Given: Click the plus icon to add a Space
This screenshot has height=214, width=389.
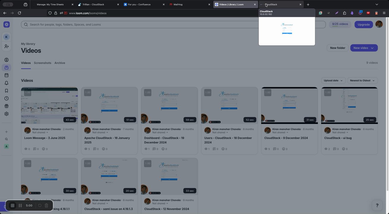Looking at the screenshot, I should (7, 132).
